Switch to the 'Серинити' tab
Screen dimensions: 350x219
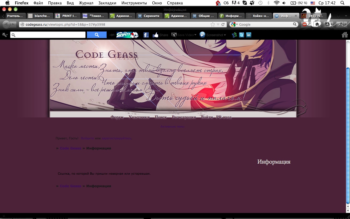coord(150,16)
